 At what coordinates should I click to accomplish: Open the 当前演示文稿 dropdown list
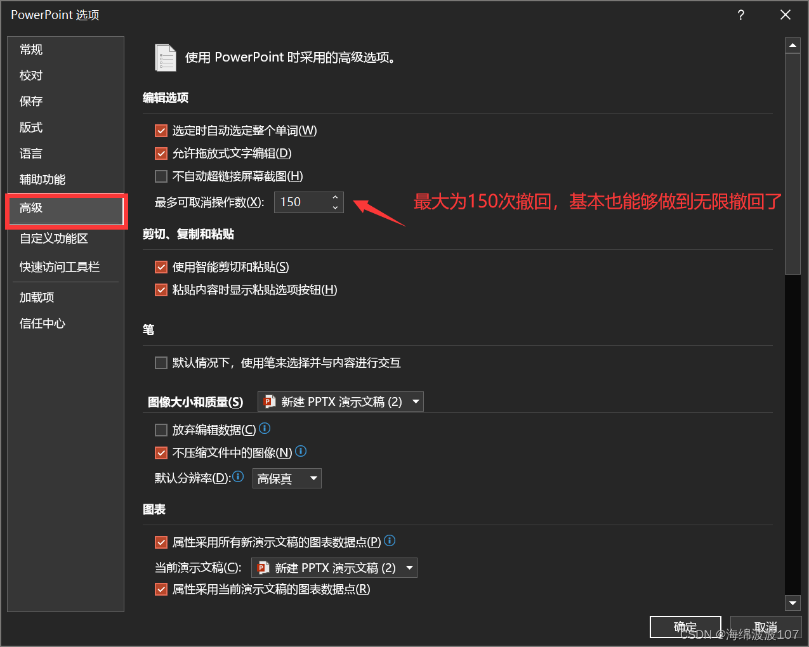[x=334, y=568]
